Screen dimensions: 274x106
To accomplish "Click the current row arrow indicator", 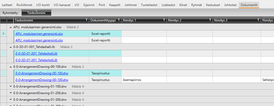I will [3, 33].
